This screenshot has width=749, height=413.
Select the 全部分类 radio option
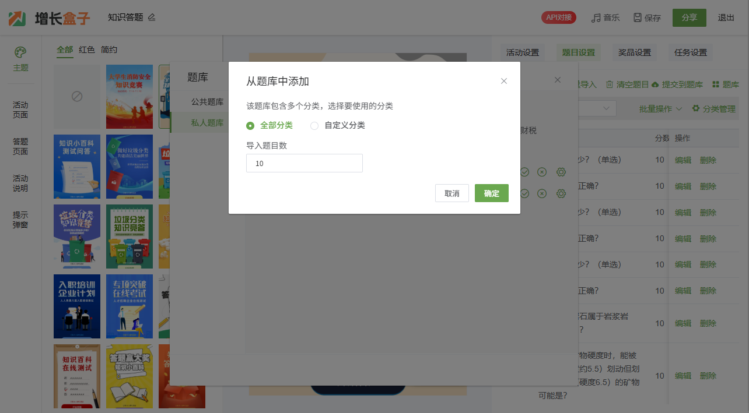pyautogui.click(x=251, y=125)
